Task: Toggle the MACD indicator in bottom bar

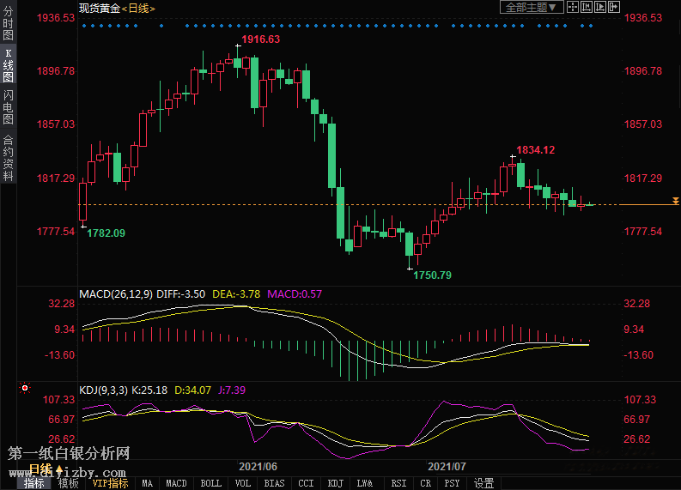Action: point(176,483)
